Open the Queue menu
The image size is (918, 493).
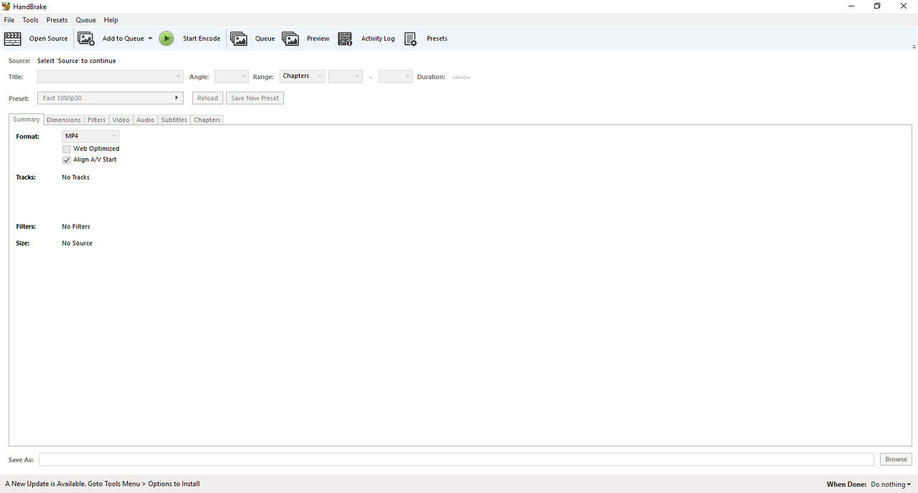[86, 20]
